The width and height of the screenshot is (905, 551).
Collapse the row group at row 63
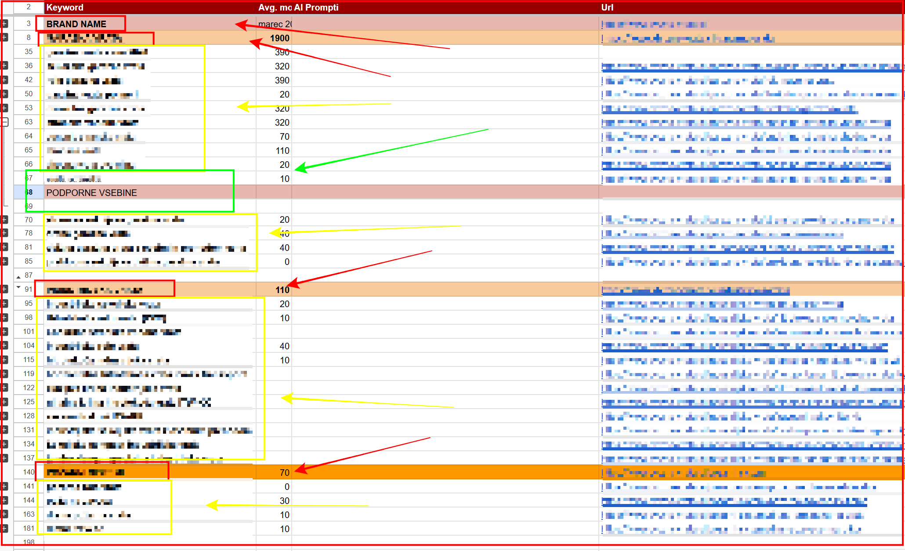(x=5, y=122)
